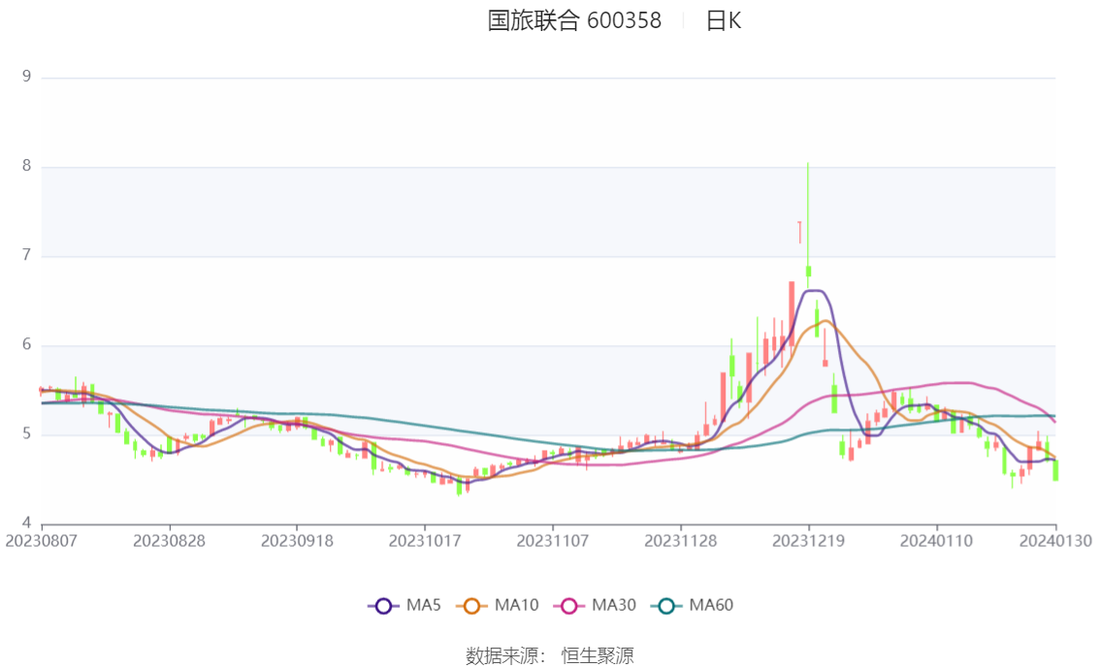Click the 20230918 date axis label

point(297,541)
